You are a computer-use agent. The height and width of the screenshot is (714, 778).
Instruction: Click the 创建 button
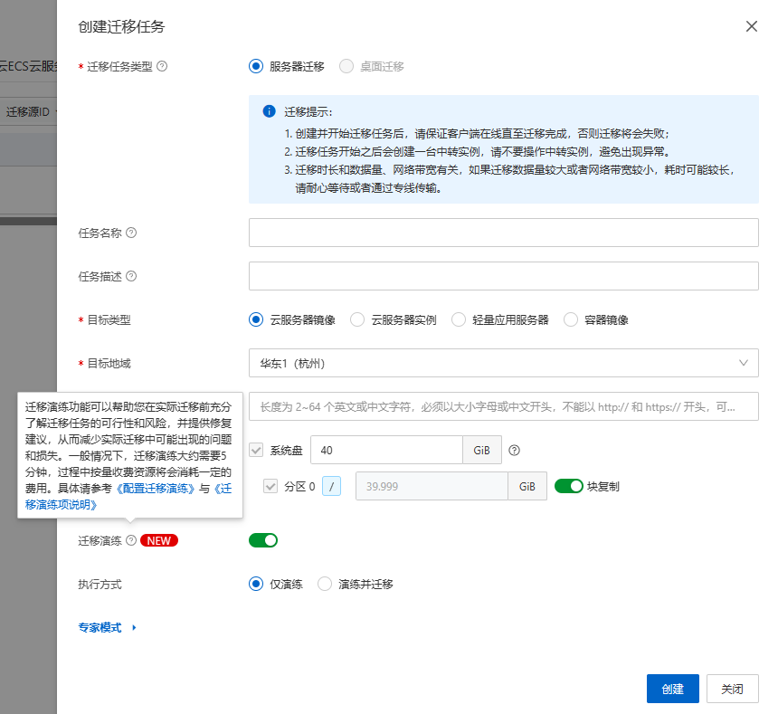click(x=672, y=689)
